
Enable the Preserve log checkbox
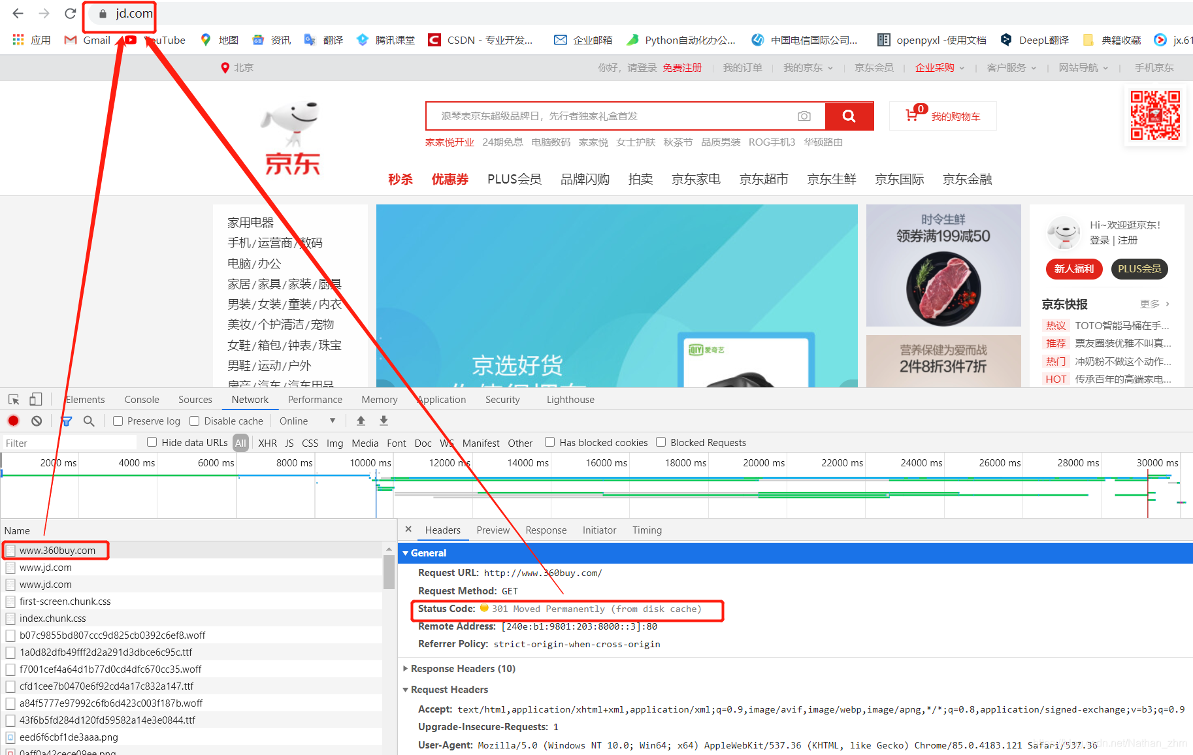point(118,421)
